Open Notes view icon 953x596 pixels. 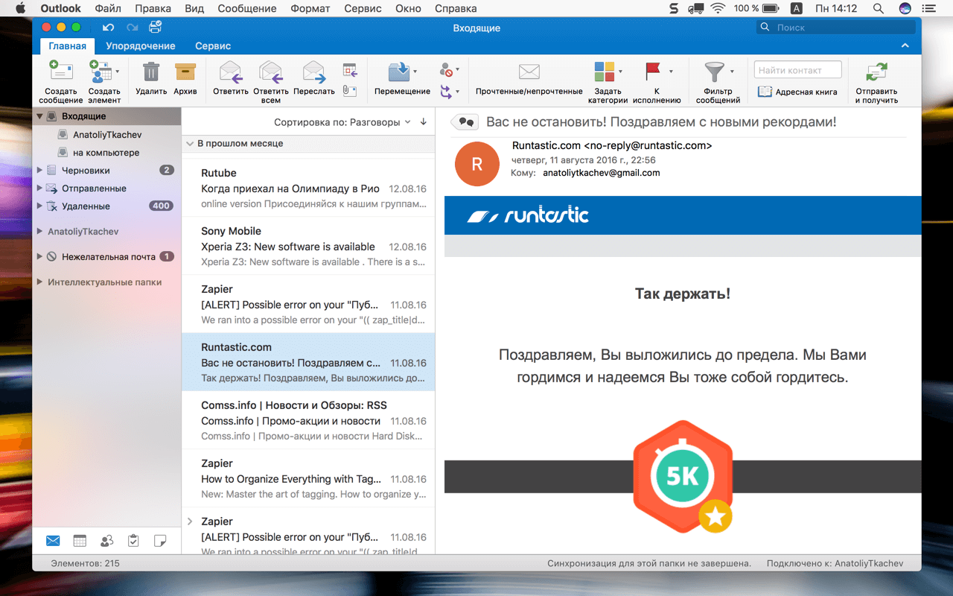pos(160,541)
